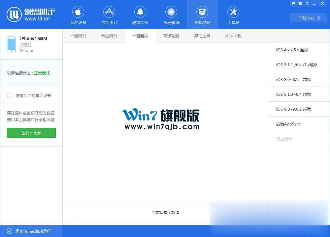Toggle 阻止iTunes自动运行 check option
Screen dimensions: 330x237
[x=10, y=231]
